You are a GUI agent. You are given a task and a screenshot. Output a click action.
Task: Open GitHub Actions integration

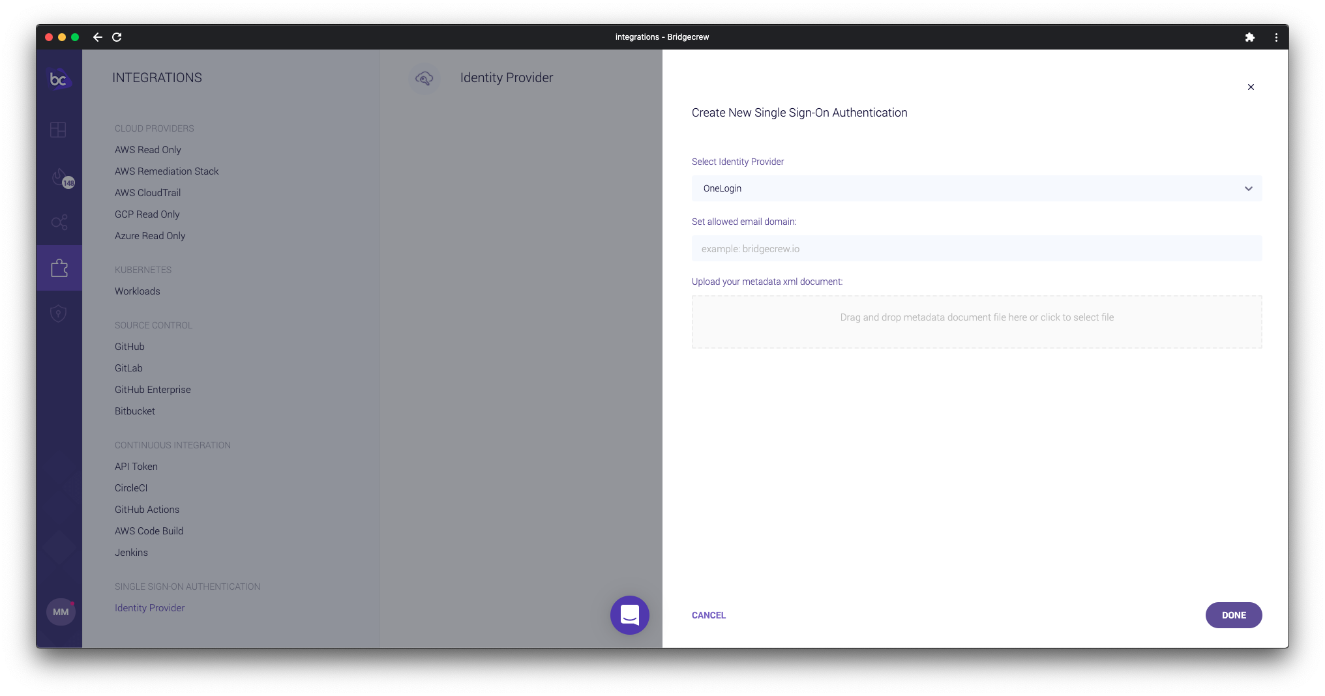pyautogui.click(x=147, y=510)
